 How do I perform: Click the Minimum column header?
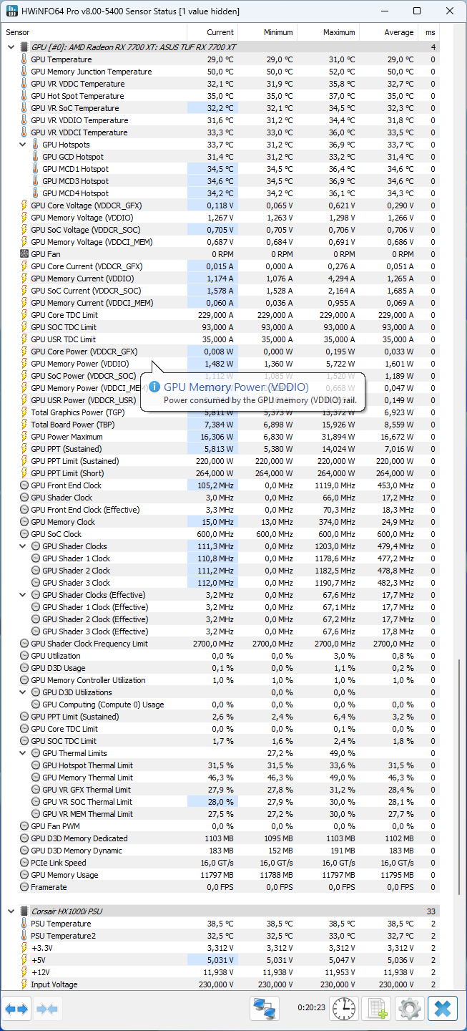(267, 32)
